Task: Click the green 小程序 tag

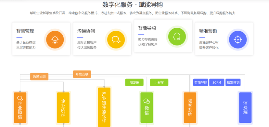Action: (x=159, y=82)
